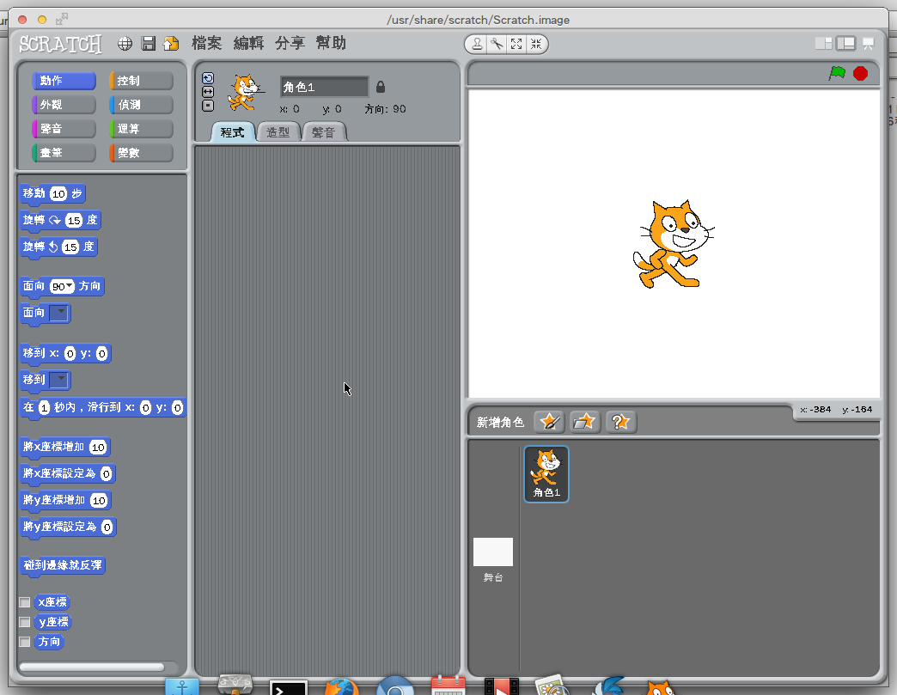897x695 pixels.
Task: Click the clockwise turn arrow in the 旋轉 15 度 block
Action: click(x=55, y=220)
